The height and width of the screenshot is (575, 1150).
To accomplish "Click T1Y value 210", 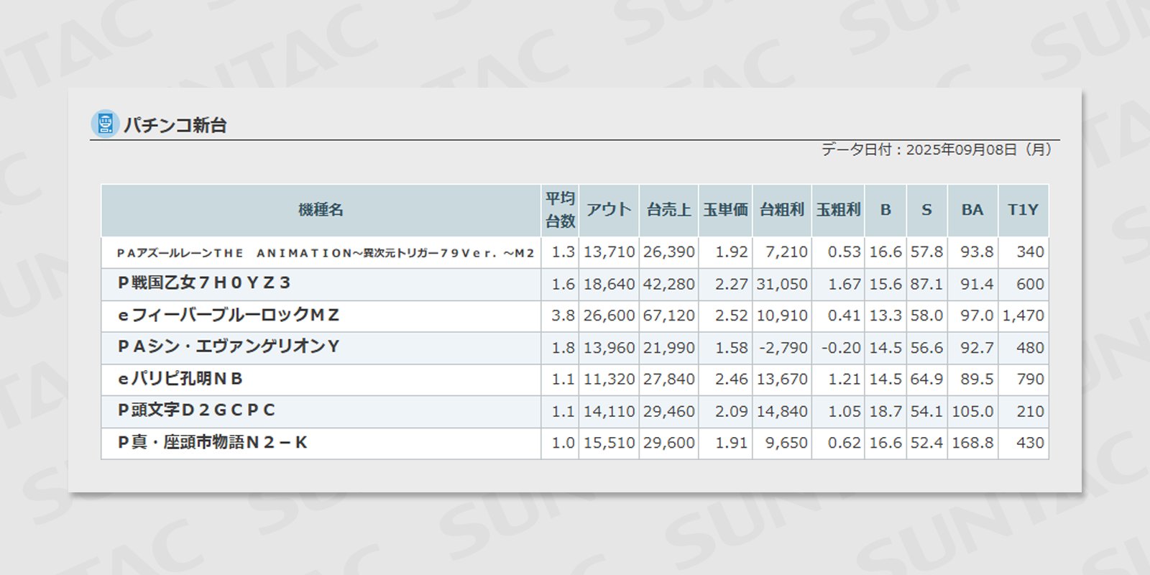I will [x=1030, y=411].
